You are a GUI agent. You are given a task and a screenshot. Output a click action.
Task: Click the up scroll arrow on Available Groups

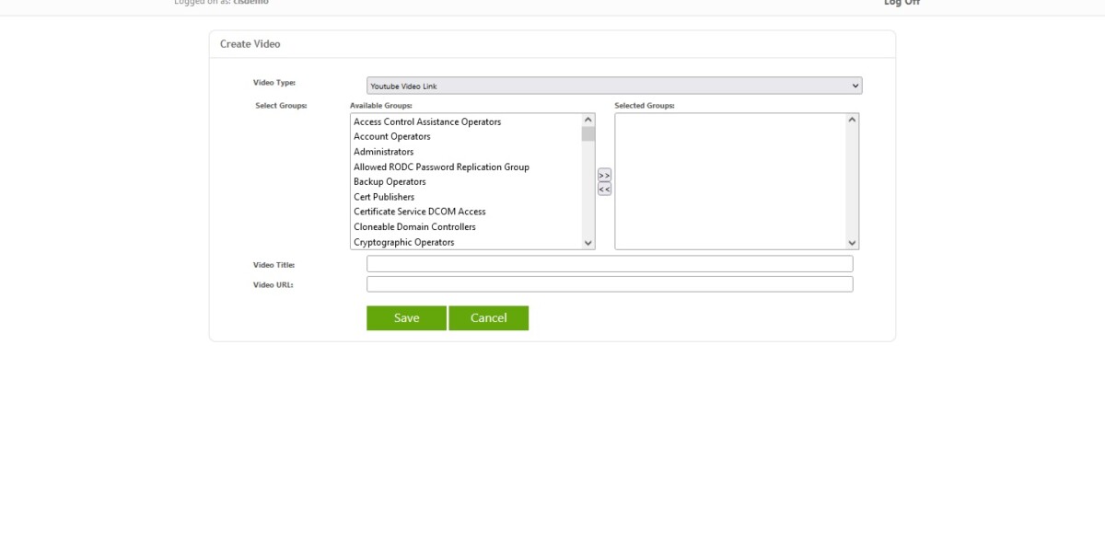(x=587, y=120)
